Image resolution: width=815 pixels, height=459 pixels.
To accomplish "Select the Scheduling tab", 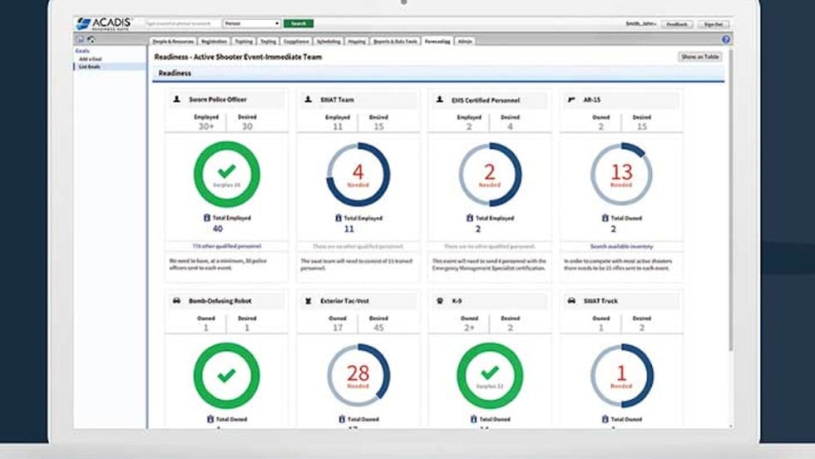I will (x=328, y=41).
